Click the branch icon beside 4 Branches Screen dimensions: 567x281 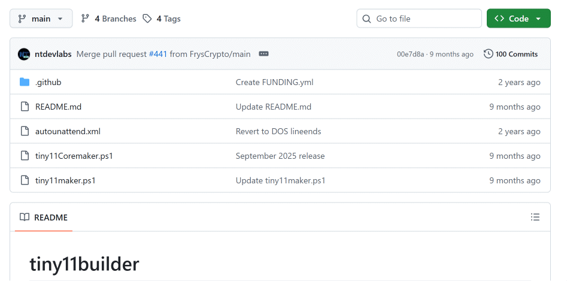coord(85,19)
